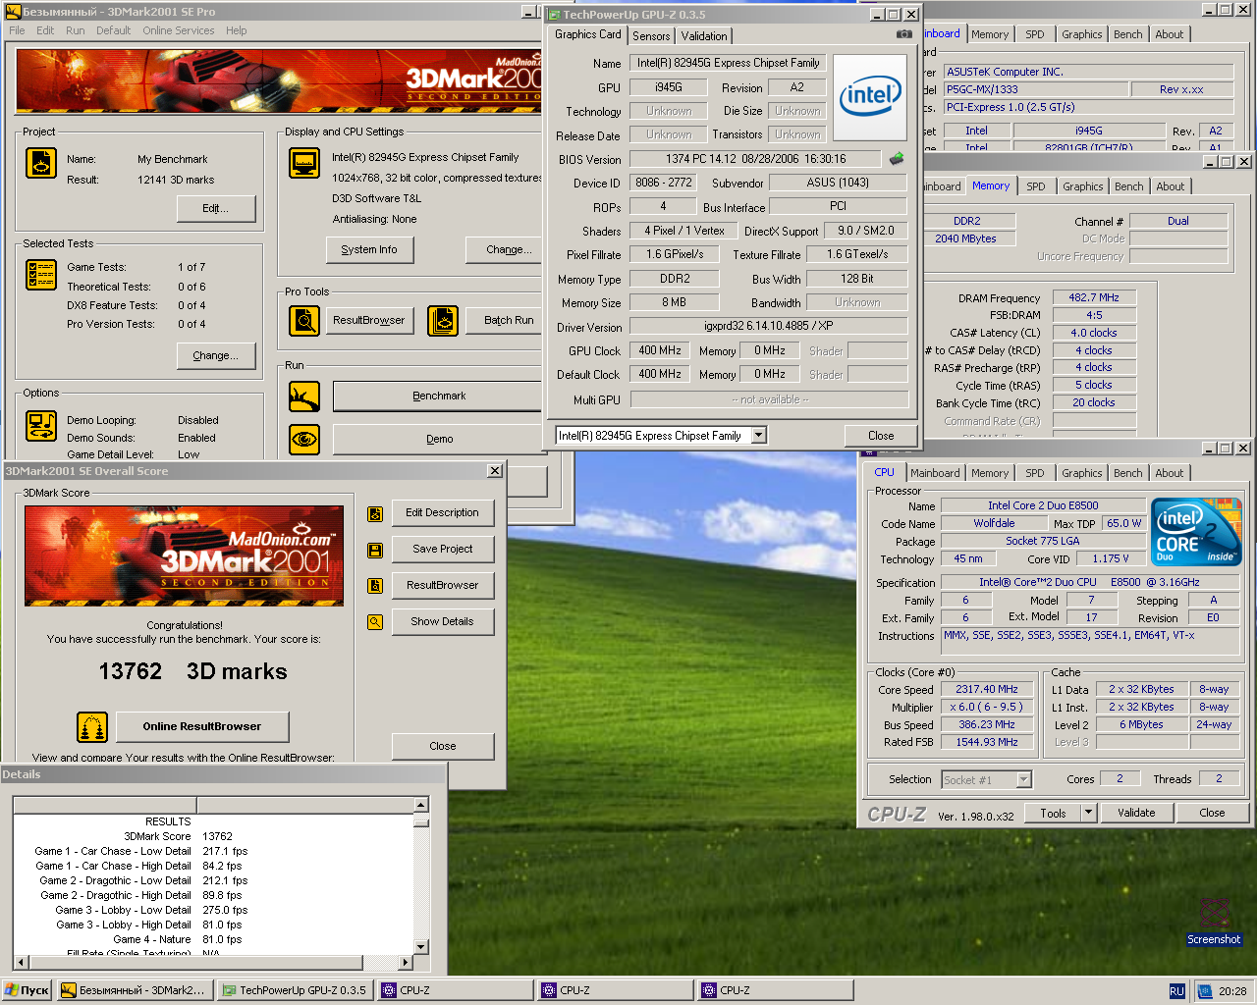Select the SPD tab in the top CPU-Z window
1257x1005 pixels.
1035,34
